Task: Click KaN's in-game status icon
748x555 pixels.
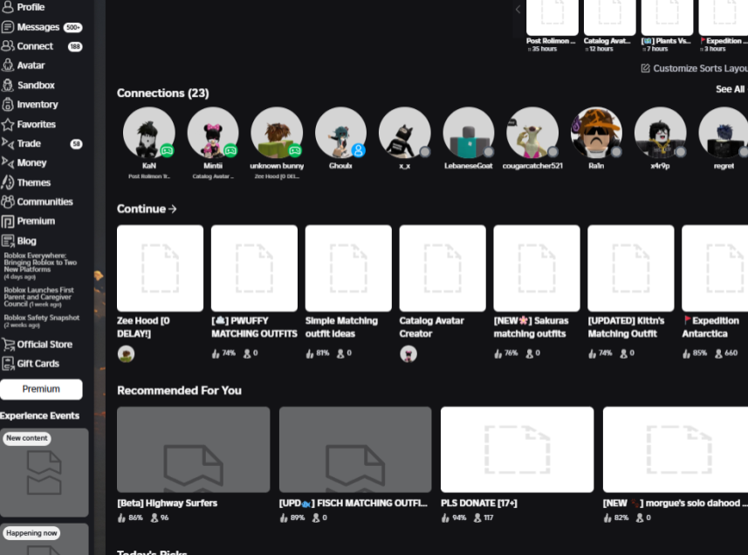Action: tap(167, 151)
